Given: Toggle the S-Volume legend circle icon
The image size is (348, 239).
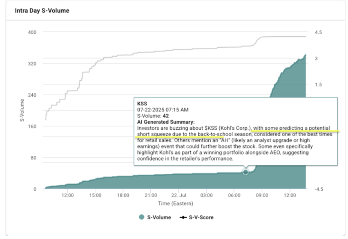Looking at the screenshot, I should 141,217.
